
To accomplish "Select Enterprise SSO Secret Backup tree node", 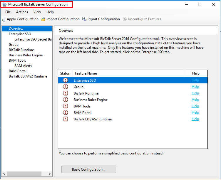I will point(33,39).
